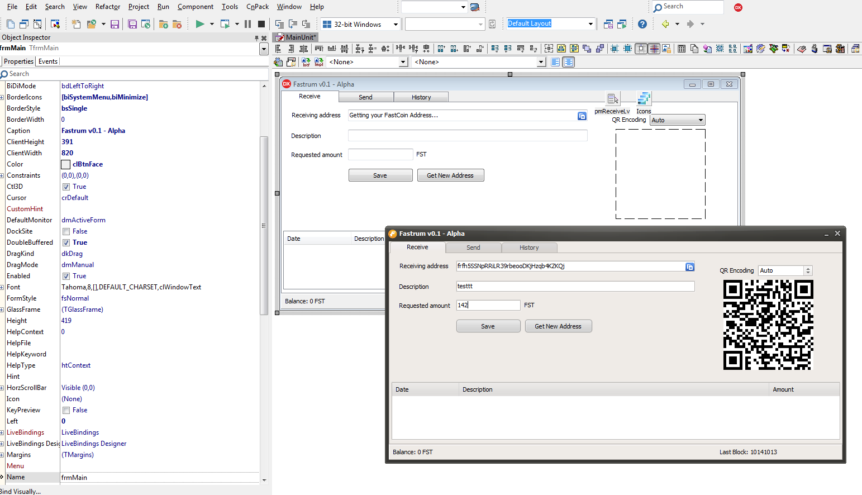Click the Amount column header
This screenshot has height=495, width=862.
(804, 389)
